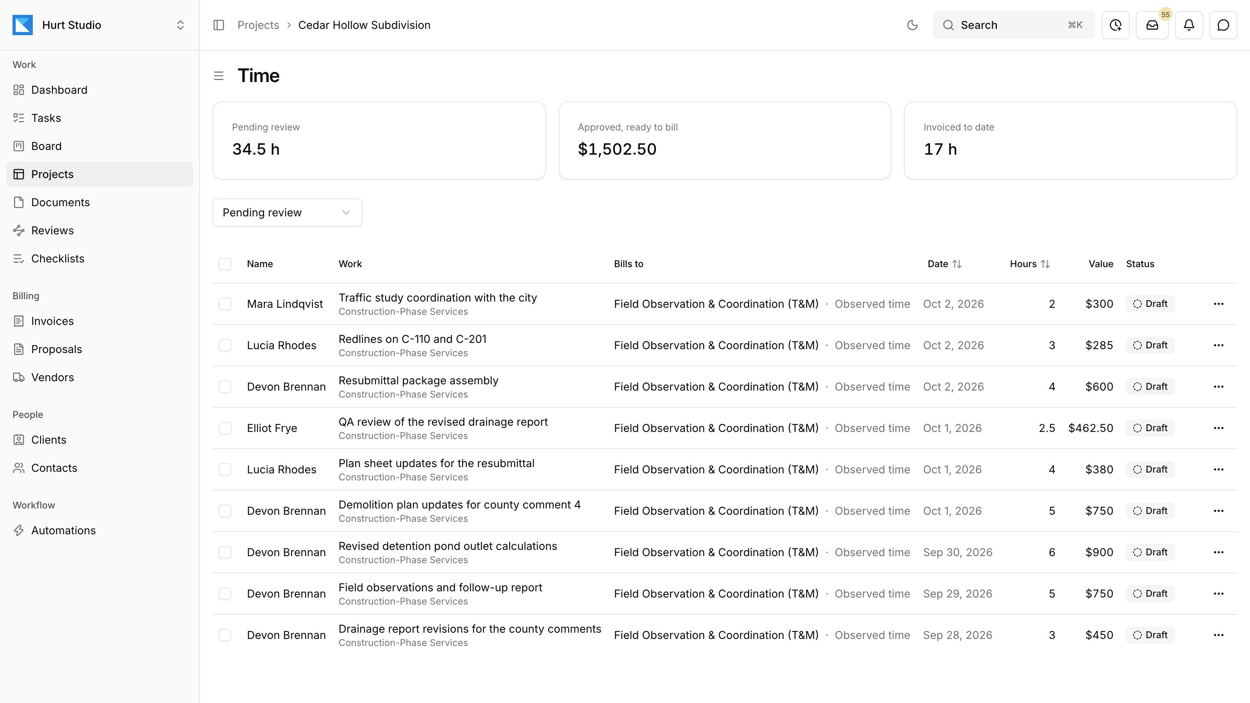Check the Elliot Frye QA review row
The width and height of the screenshot is (1250, 703).
coord(225,428)
